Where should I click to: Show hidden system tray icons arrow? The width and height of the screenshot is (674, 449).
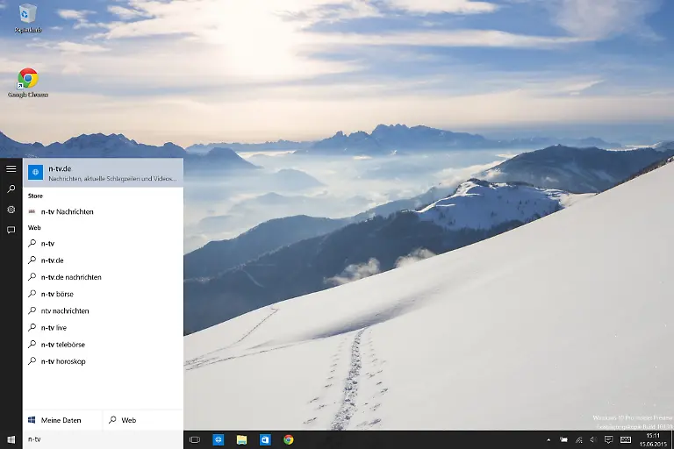(549, 439)
